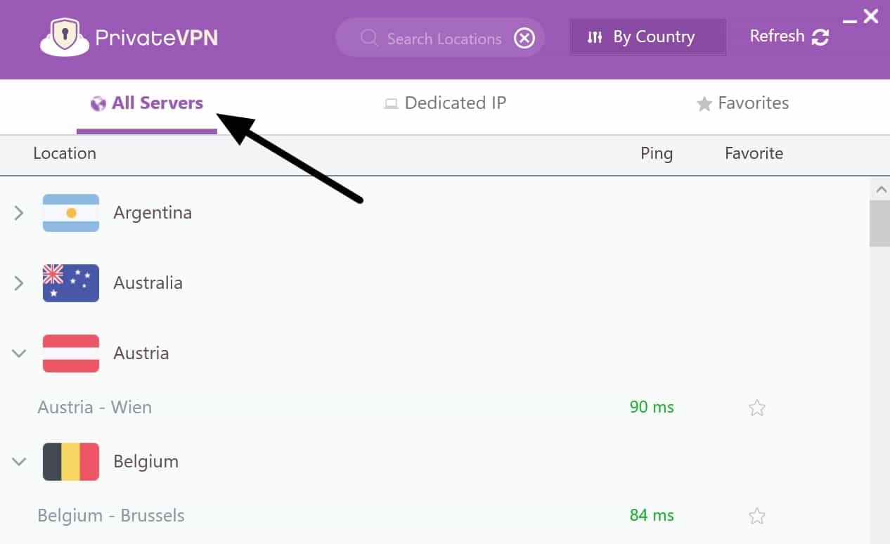Click the Austria flag icon
This screenshot has height=544, width=890.
(71, 353)
